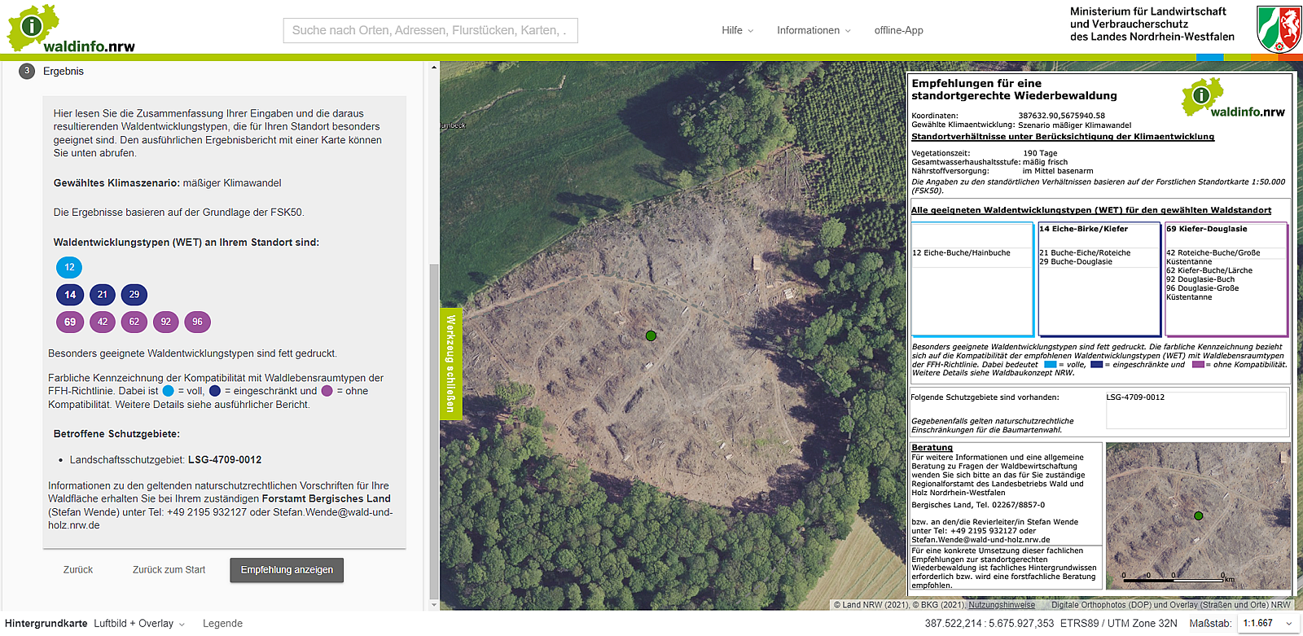Focus the search field for places
Image resolution: width=1303 pixels, height=636 pixels.
pyautogui.click(x=430, y=30)
